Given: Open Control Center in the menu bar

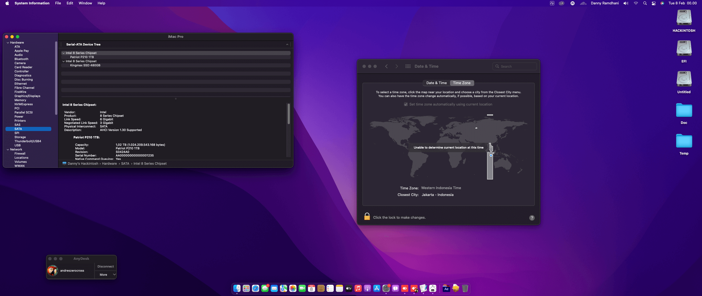Looking at the screenshot, I should click(x=654, y=3).
